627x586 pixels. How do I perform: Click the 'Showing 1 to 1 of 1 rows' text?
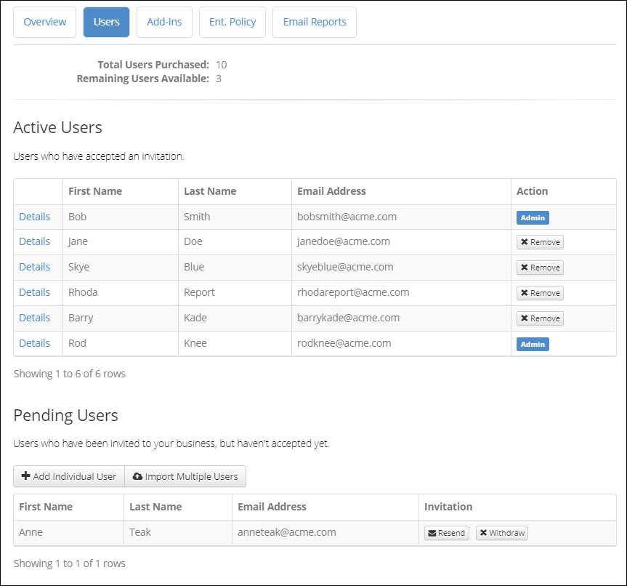point(70,563)
